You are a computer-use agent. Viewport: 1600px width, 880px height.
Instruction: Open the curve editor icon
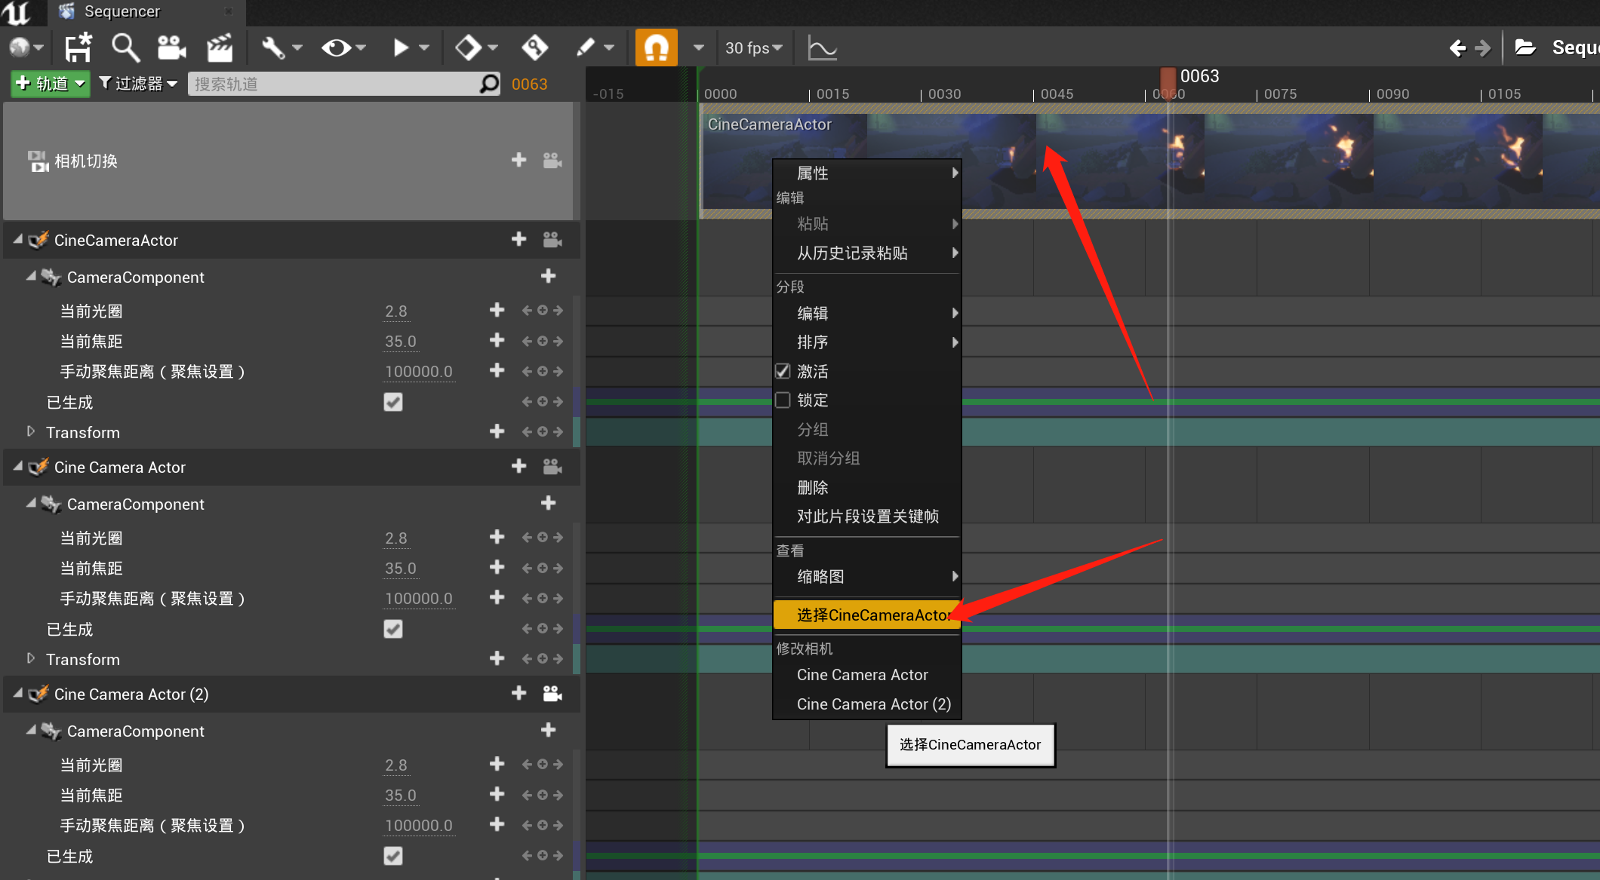tap(820, 47)
